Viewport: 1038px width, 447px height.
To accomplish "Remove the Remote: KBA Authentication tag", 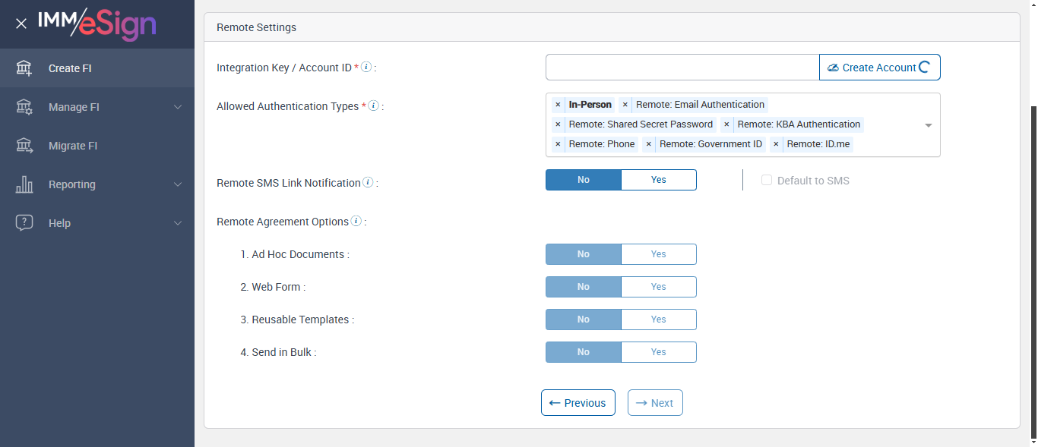I will pos(726,124).
